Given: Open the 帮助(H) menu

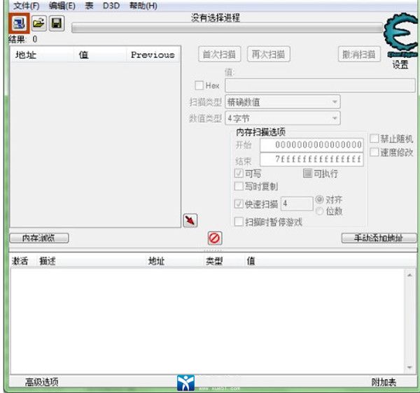Looking at the screenshot, I should (142, 6).
